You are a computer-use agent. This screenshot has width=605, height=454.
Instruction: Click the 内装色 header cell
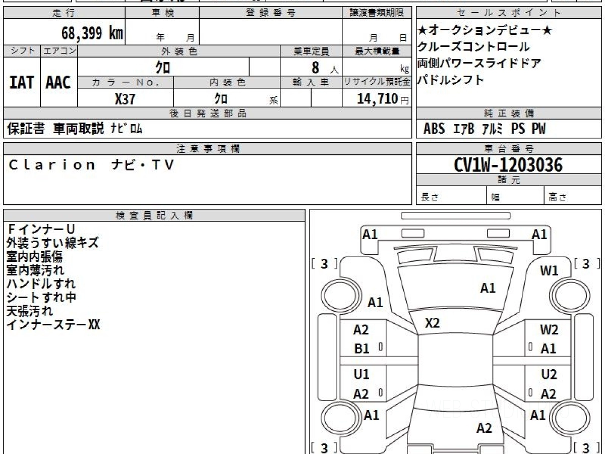pos(227,82)
